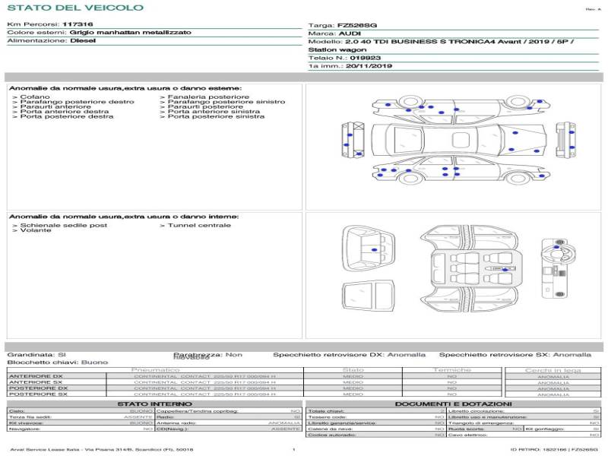Select 'Alimentazione: Diesel' text
608x456 pixels.
tap(51, 40)
